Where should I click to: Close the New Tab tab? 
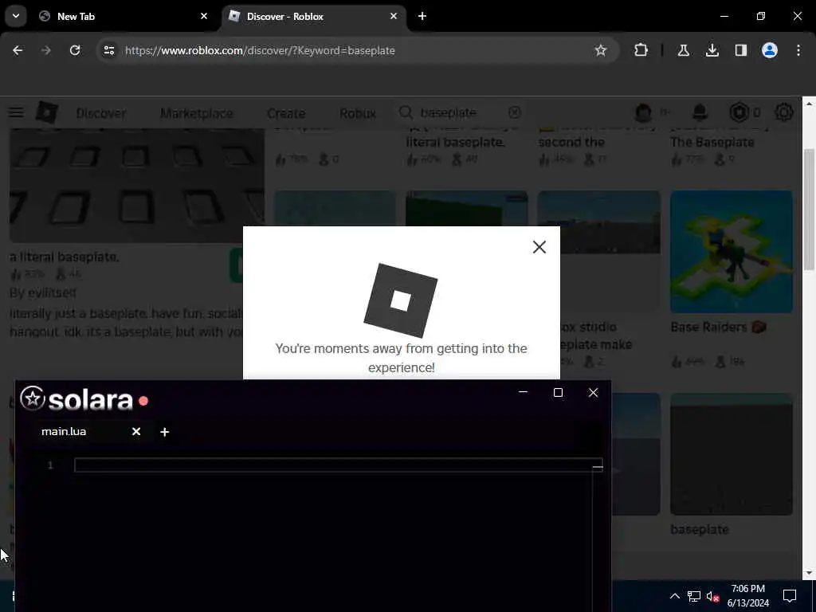click(204, 16)
